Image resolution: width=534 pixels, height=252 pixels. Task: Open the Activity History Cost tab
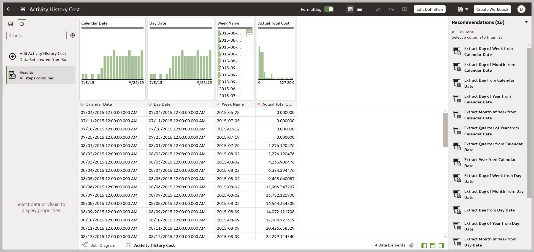pos(150,245)
